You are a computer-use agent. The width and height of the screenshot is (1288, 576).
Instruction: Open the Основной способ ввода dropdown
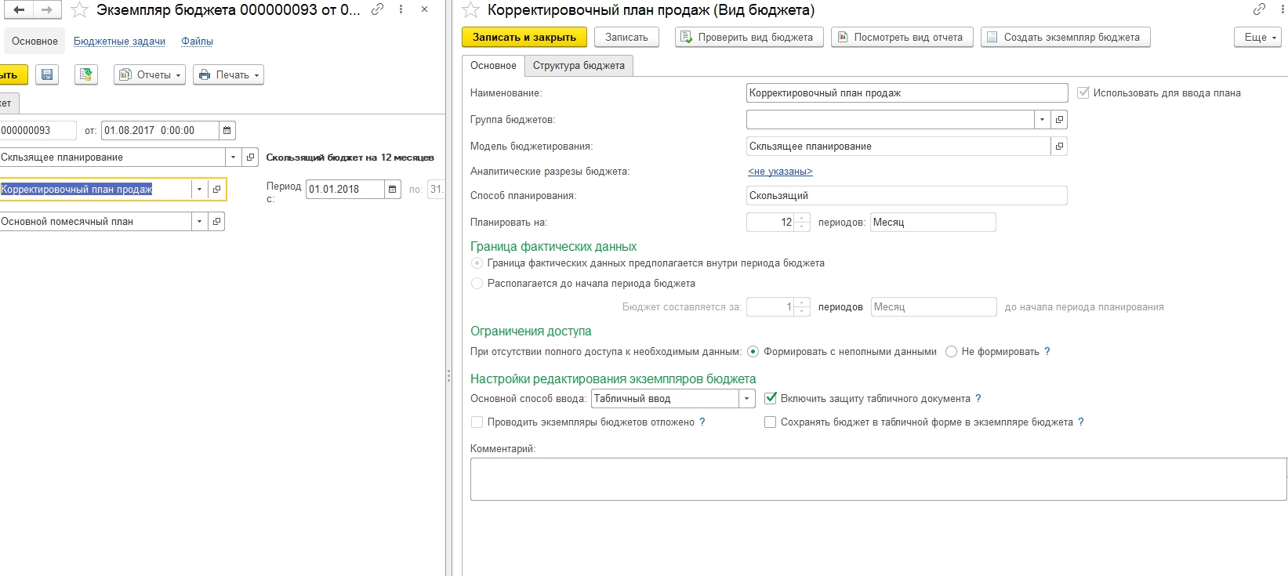746,399
